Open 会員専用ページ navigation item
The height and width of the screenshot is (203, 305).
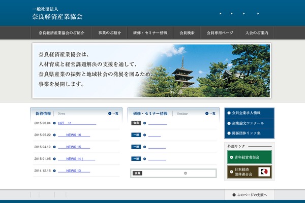click(220, 33)
